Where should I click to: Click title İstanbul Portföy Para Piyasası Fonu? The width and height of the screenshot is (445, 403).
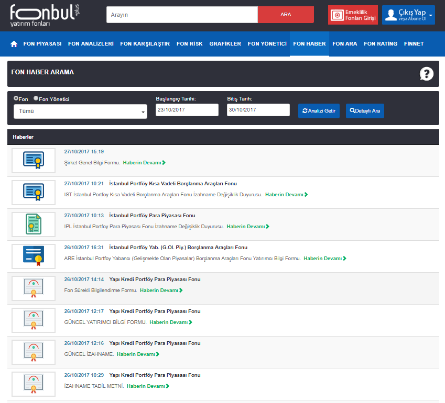point(152,216)
